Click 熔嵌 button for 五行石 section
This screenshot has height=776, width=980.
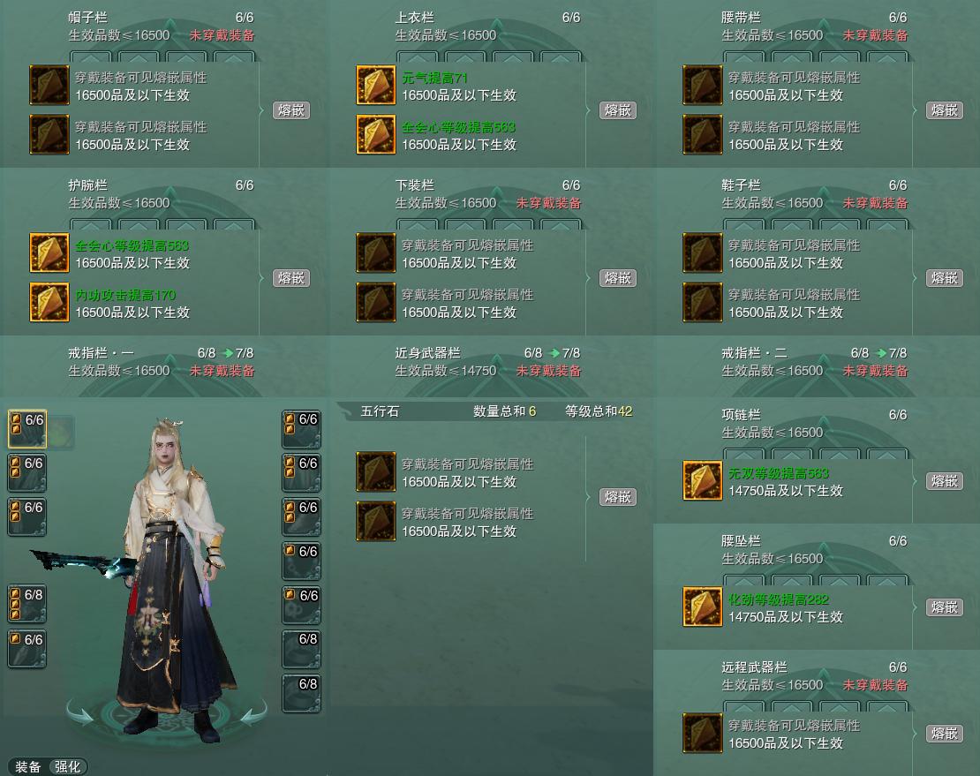[x=618, y=497]
